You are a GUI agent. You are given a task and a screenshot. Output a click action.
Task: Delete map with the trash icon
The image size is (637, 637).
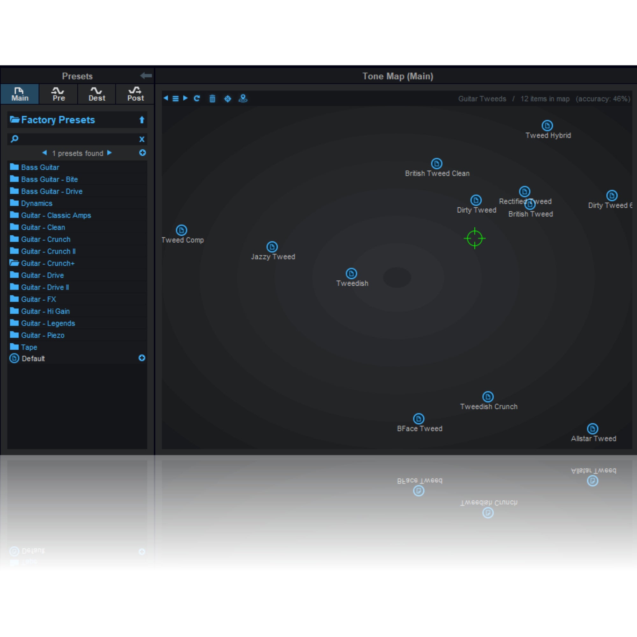(212, 99)
